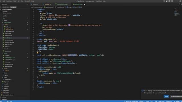182x102 pixels.
Task: Collapse the table folder
Action: [6, 25]
